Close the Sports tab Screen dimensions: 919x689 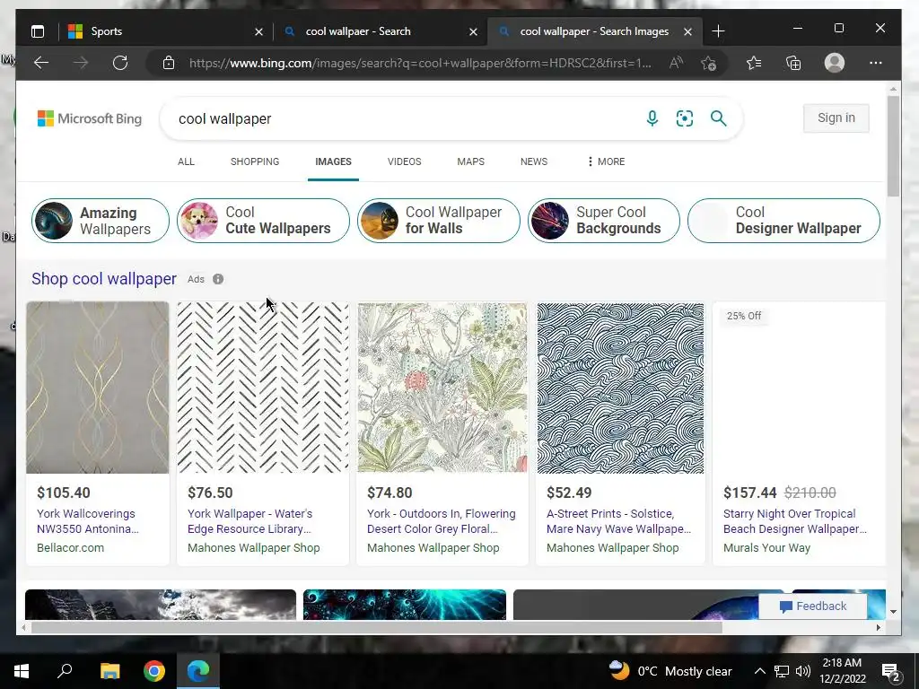pos(258,31)
